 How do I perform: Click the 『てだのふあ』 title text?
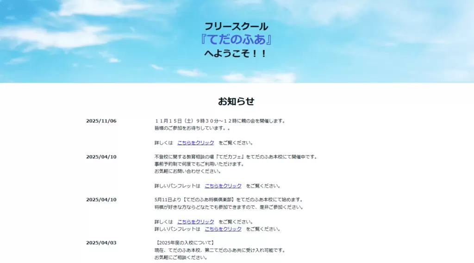[236, 39]
